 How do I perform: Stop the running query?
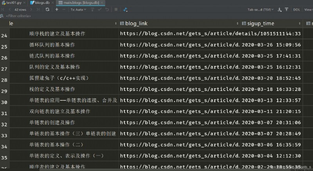pos(116,9)
